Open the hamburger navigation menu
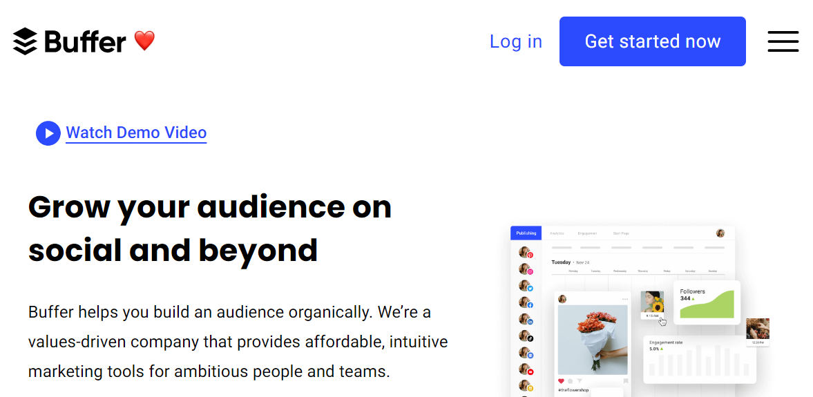Image resolution: width=813 pixels, height=397 pixels. (783, 41)
